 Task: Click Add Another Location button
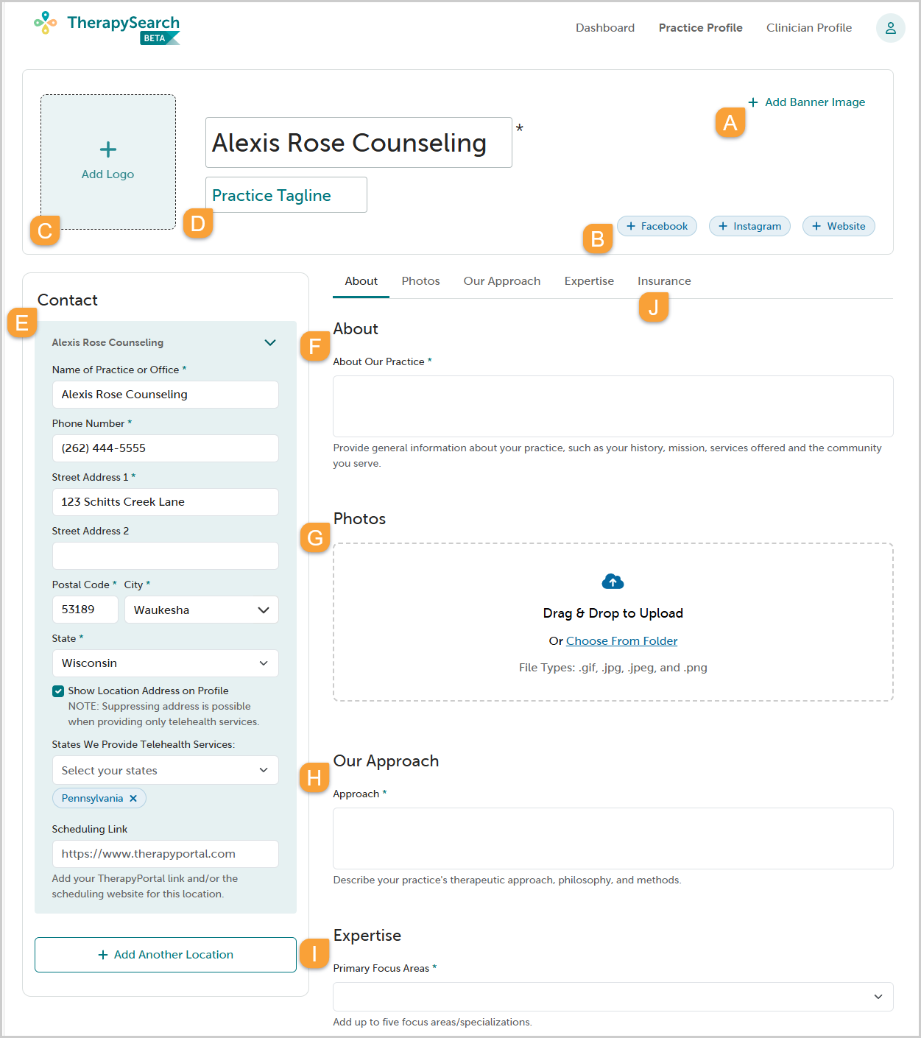pyautogui.click(x=166, y=955)
